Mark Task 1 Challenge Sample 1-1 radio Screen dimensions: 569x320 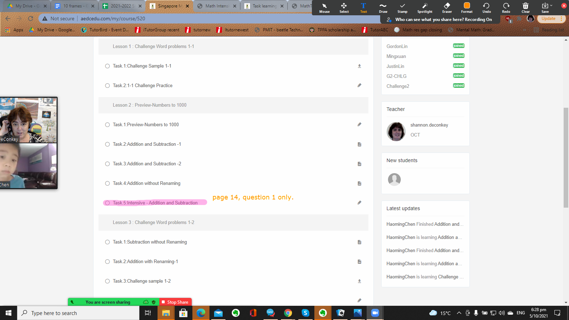coord(107,66)
